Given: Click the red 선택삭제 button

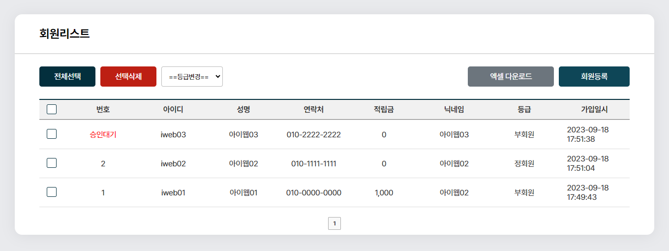Looking at the screenshot, I should (x=128, y=77).
